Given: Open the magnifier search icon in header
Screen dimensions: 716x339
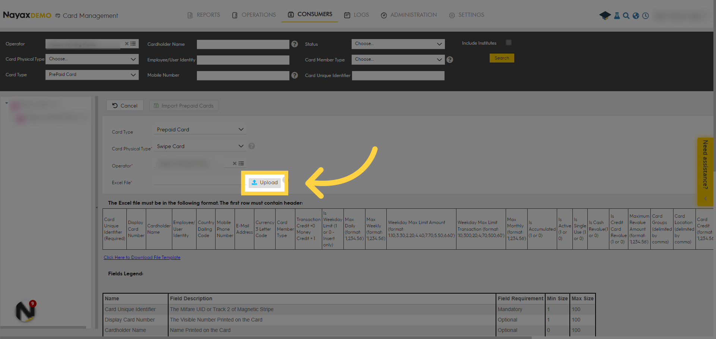Looking at the screenshot, I should click(x=626, y=16).
